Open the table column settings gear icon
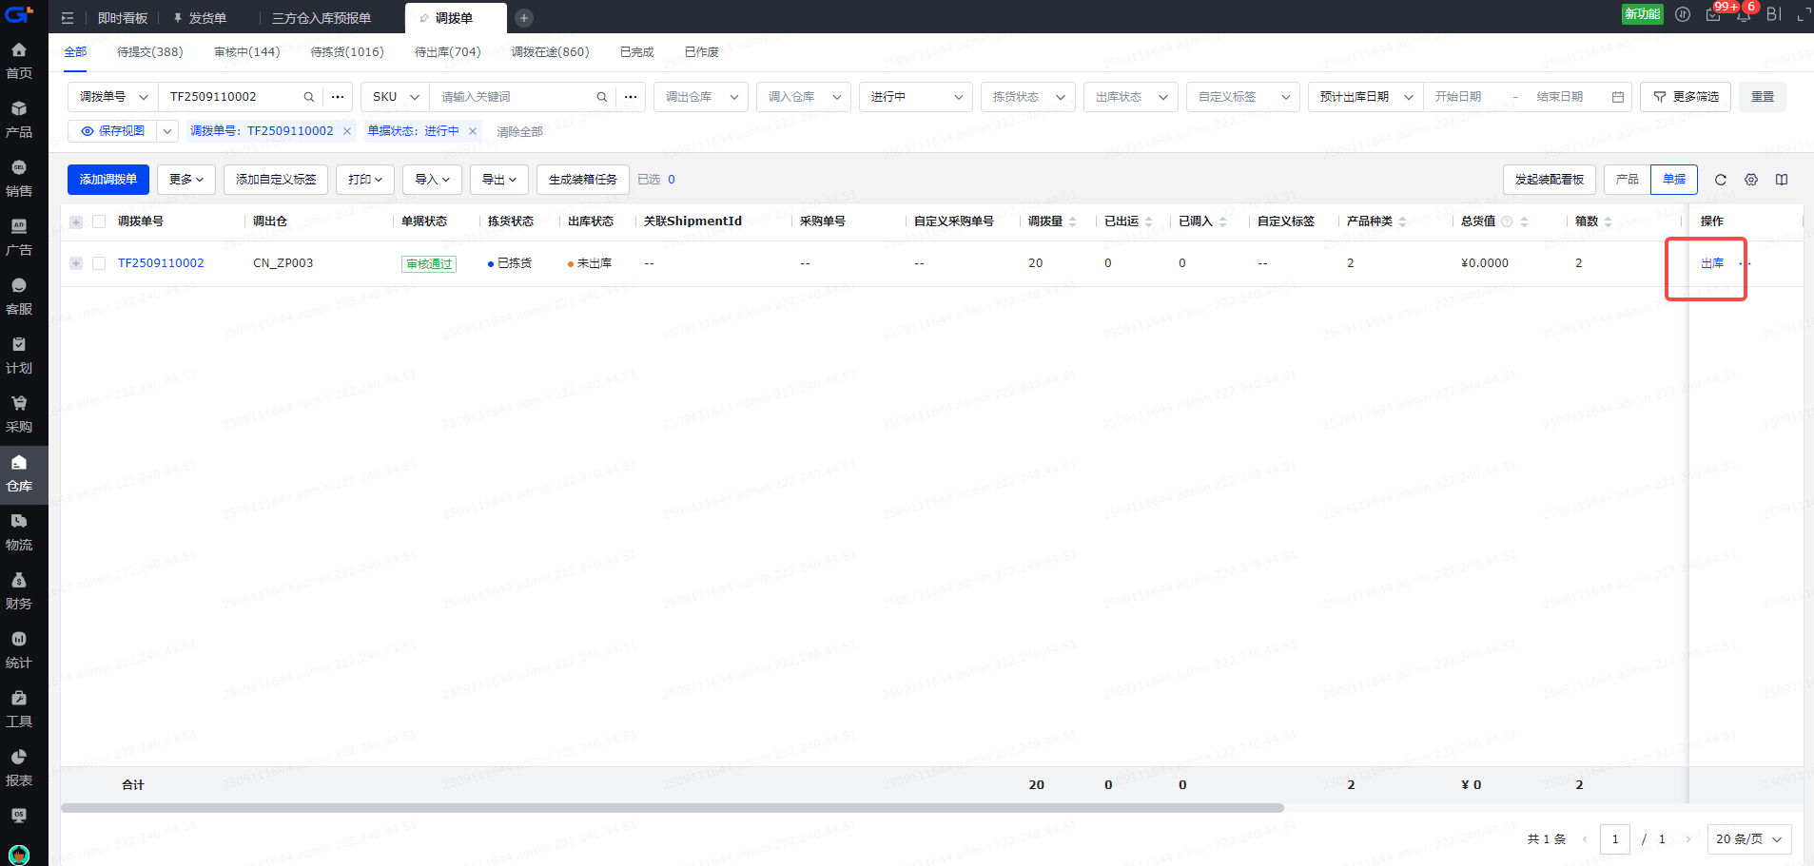The image size is (1814, 866). (x=1751, y=180)
